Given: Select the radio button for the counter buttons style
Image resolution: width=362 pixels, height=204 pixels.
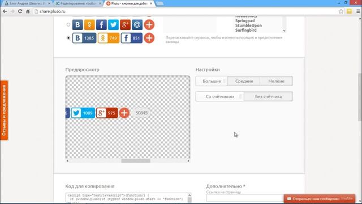Looking at the screenshot, I should pyautogui.click(x=68, y=38).
